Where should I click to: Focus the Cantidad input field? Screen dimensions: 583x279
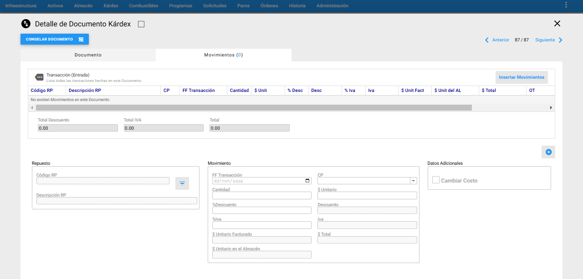[x=262, y=196]
